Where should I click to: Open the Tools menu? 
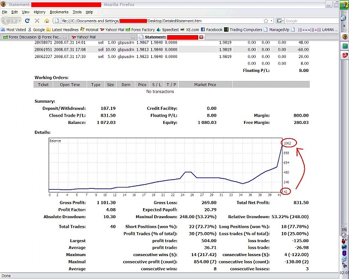(x=77, y=12)
